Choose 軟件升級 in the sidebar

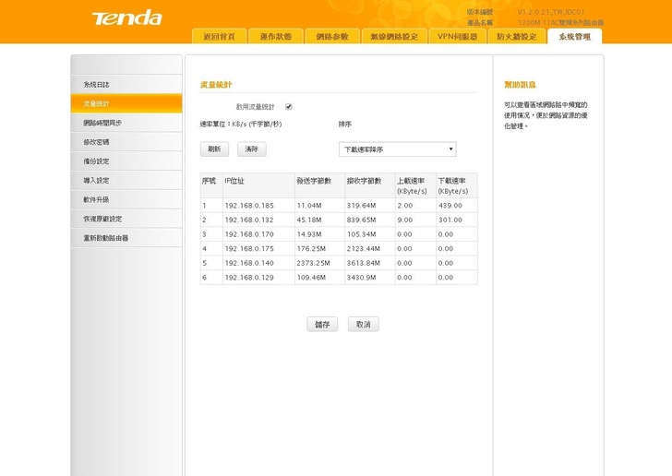pyautogui.click(x=126, y=199)
